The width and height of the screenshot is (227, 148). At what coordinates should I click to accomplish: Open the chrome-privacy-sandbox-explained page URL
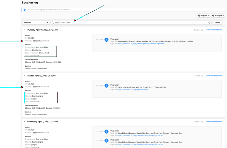(x=141, y=44)
